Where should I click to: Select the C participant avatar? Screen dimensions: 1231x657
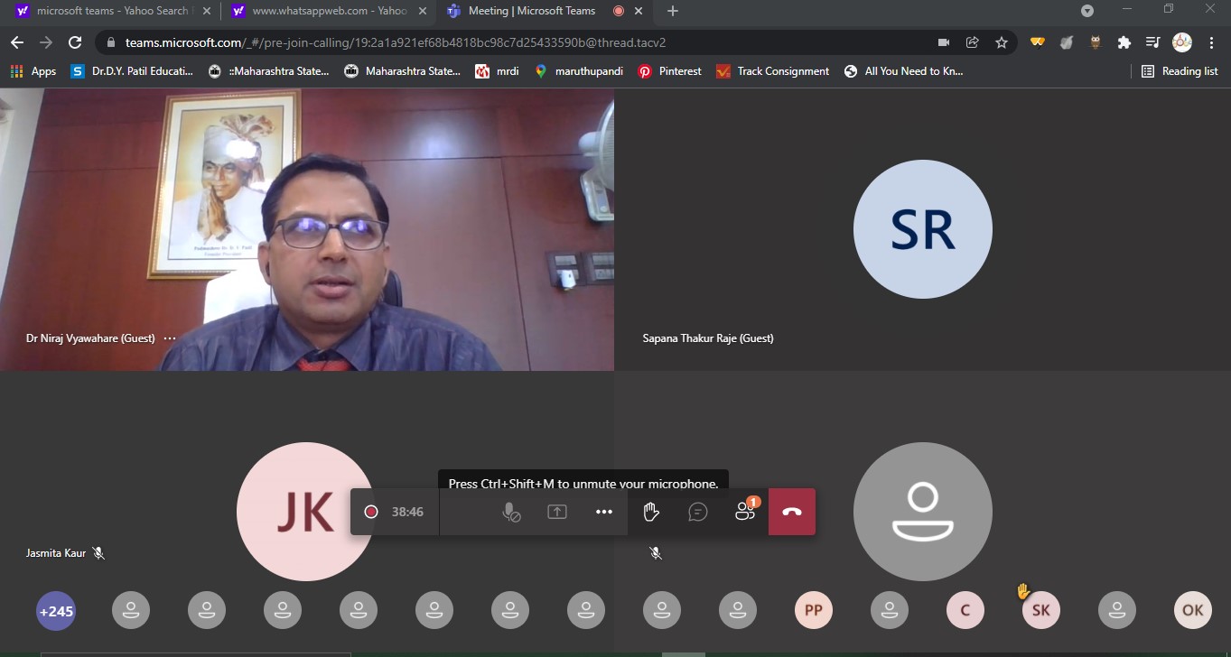(965, 611)
